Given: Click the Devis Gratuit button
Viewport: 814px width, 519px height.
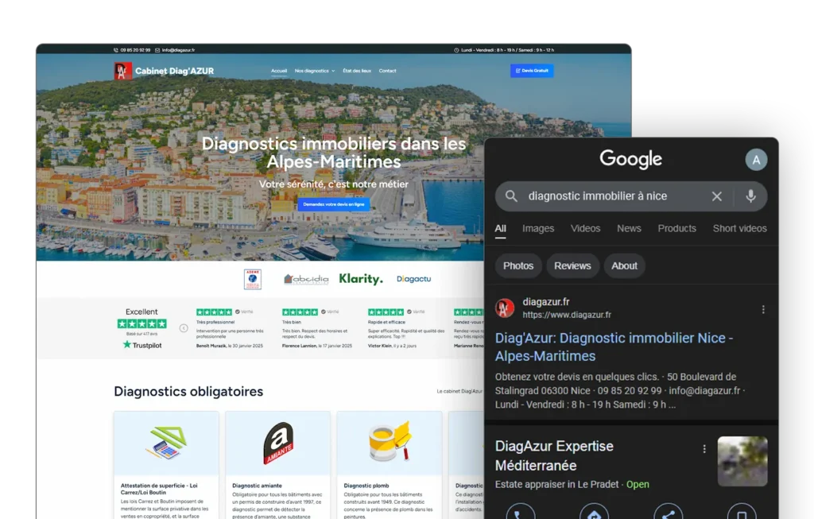Looking at the screenshot, I should point(532,71).
